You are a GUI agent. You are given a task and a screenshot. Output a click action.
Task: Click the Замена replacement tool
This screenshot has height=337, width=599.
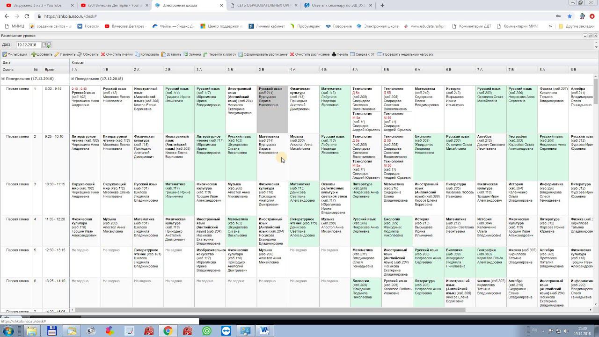click(x=192, y=54)
